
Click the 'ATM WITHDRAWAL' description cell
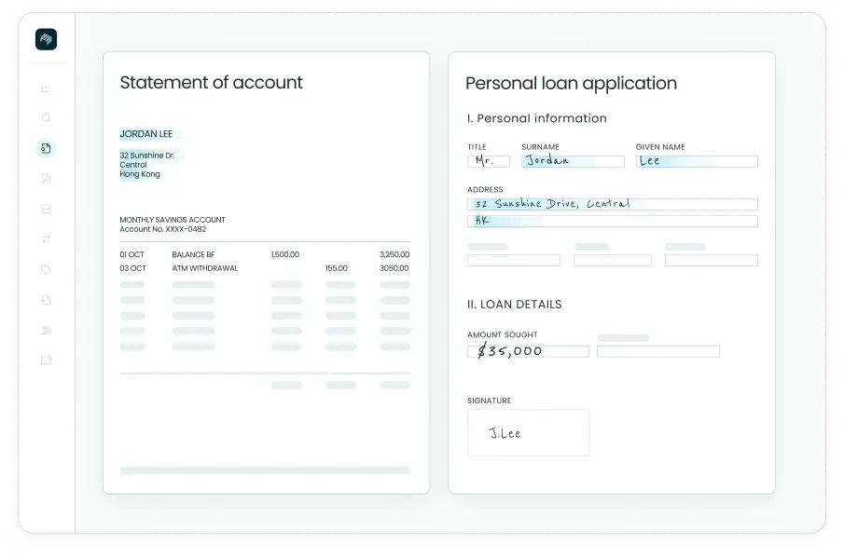[204, 268]
